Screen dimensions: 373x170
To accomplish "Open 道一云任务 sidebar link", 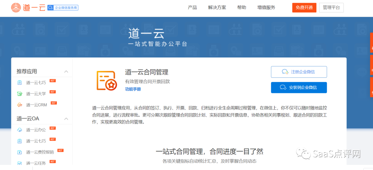I will tap(36, 163).
